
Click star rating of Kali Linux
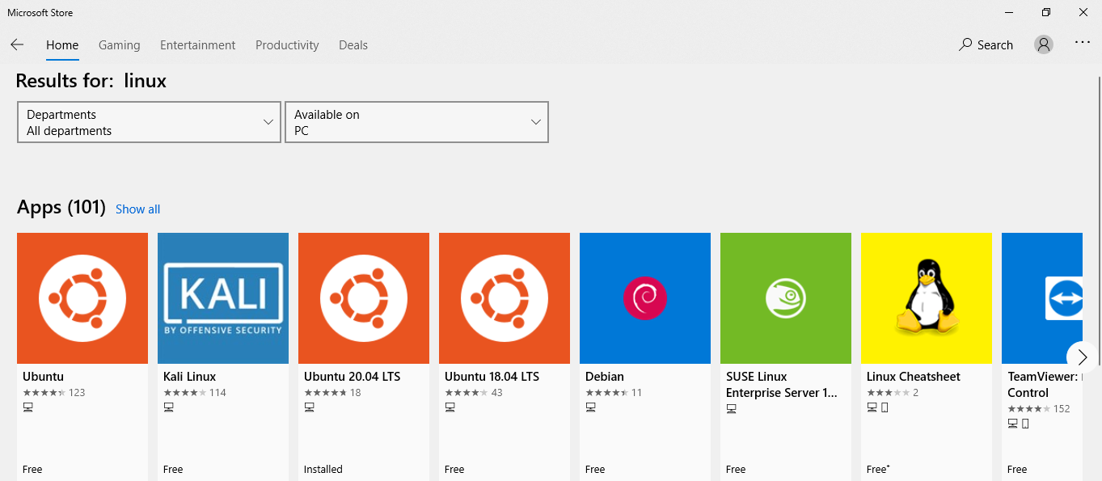pos(185,393)
